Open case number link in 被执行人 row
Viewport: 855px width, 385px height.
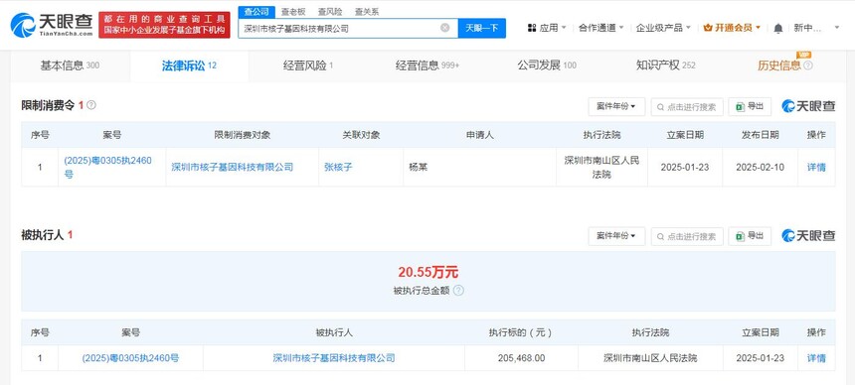[x=130, y=358]
